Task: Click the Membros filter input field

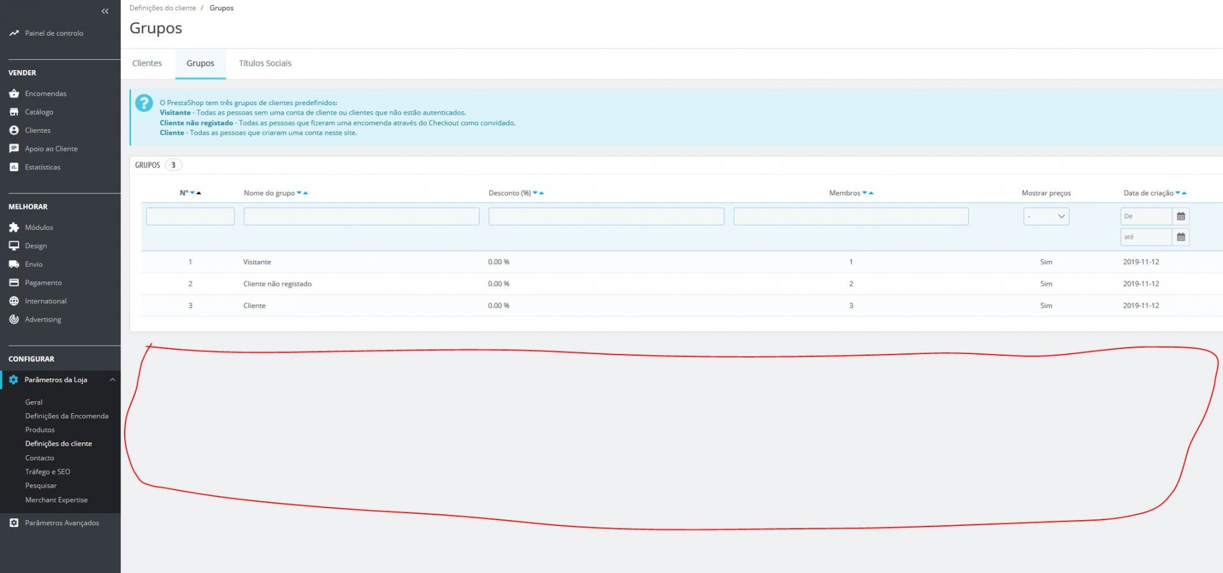Action: [x=851, y=216]
